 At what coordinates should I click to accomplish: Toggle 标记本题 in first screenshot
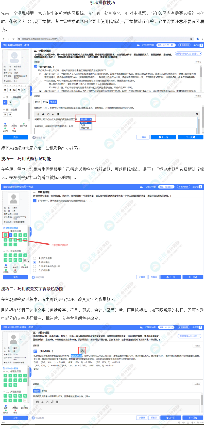pos(39,137)
